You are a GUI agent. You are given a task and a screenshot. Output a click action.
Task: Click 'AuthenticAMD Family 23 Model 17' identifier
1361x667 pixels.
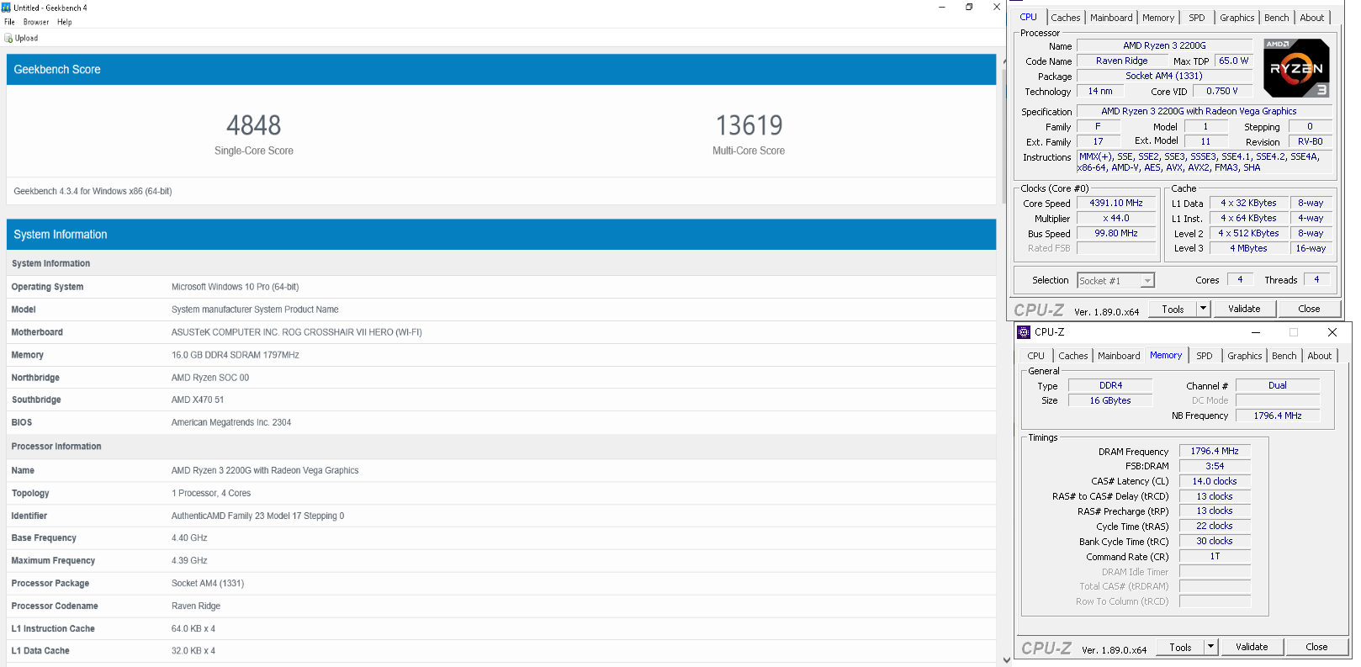click(258, 516)
